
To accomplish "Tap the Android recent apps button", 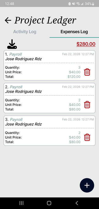I will click(22, 203).
